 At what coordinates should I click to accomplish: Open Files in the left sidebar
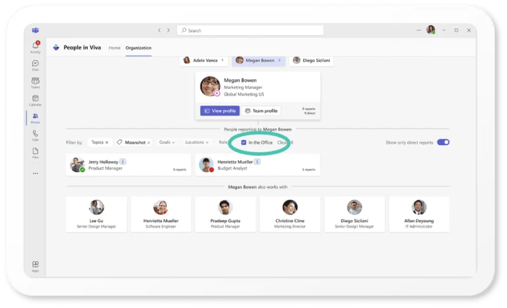35,152
